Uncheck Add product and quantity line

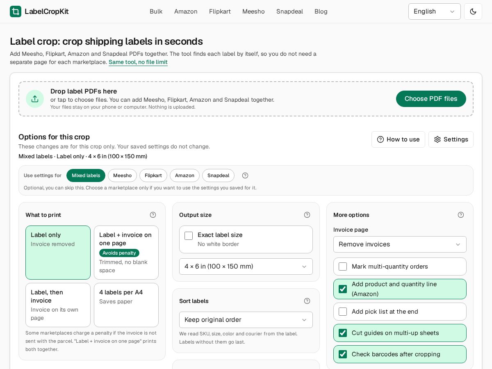coord(343,289)
